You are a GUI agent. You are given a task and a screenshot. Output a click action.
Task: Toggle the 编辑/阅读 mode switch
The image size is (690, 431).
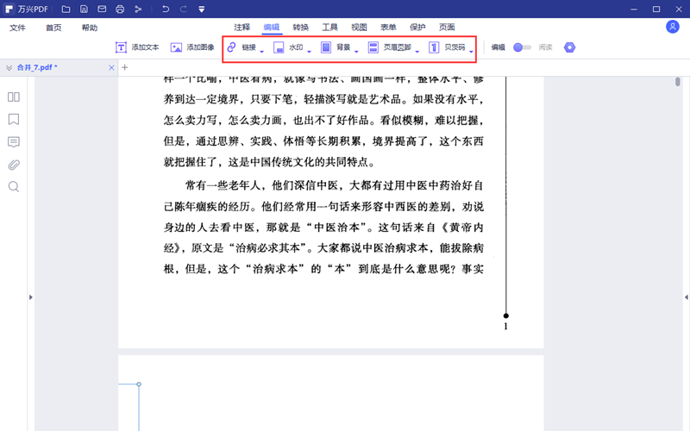tap(522, 47)
